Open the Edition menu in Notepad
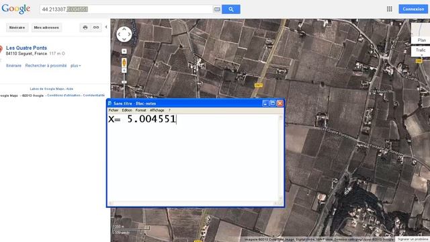This screenshot has height=242, width=430. coord(127,110)
